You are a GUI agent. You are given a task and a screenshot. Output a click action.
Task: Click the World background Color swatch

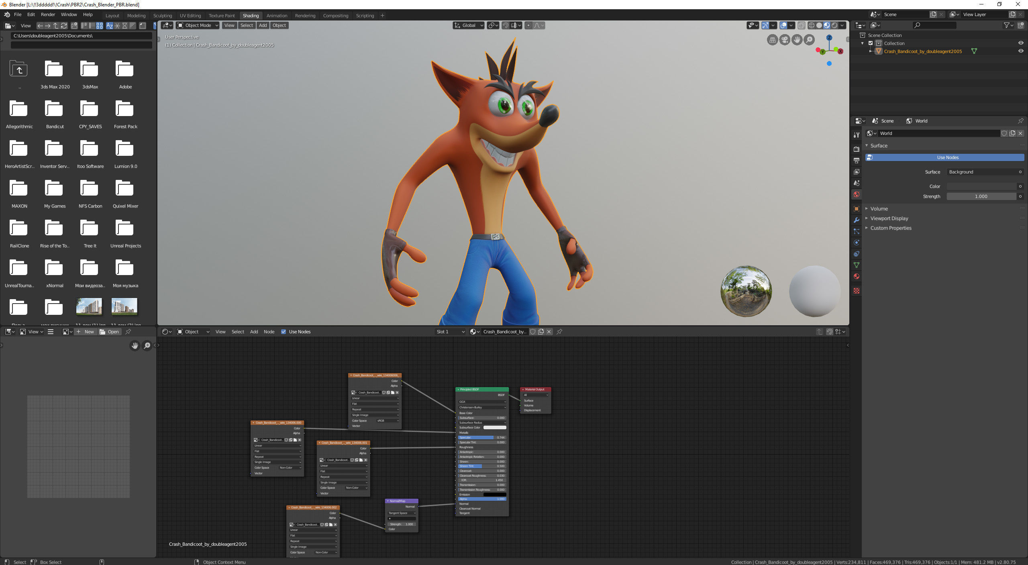[981, 186]
